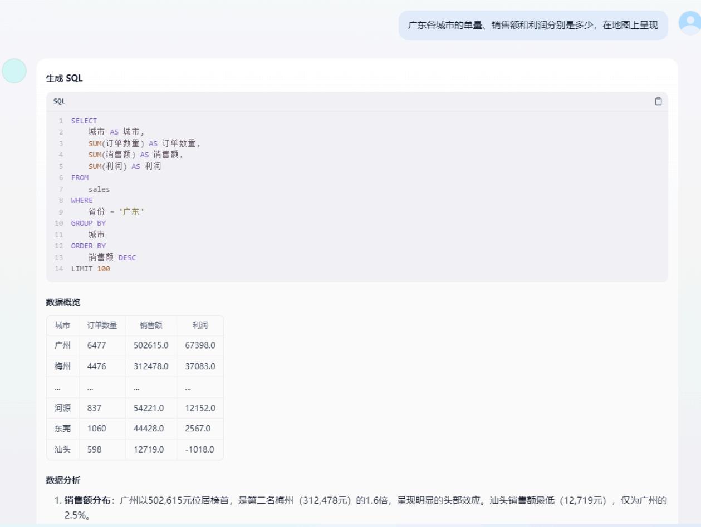The height and width of the screenshot is (527, 701).
Task: Click the 利润 column header
Action: (199, 325)
